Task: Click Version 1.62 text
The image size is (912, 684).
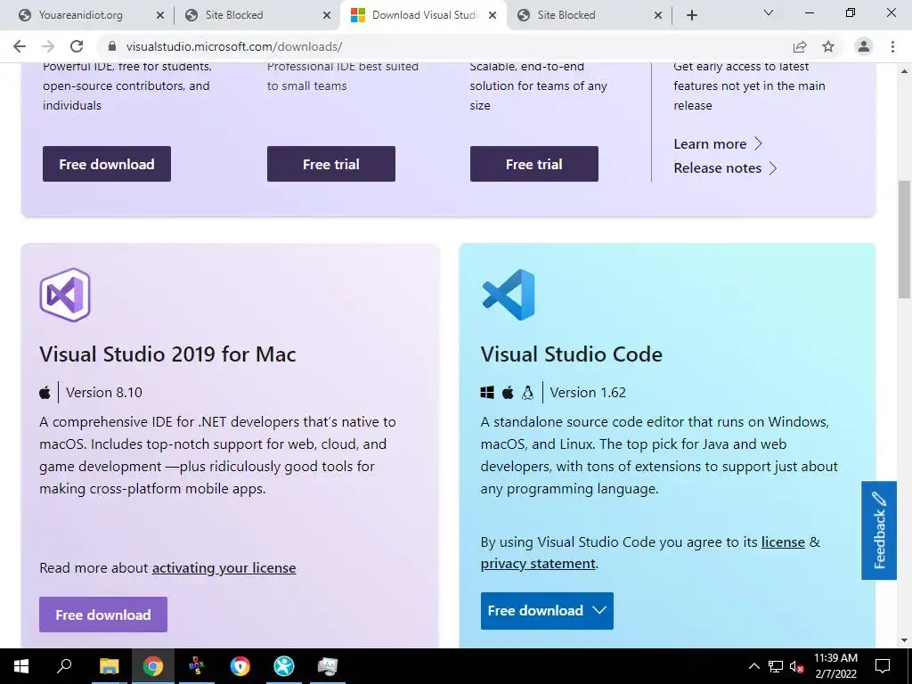Action: (x=588, y=393)
